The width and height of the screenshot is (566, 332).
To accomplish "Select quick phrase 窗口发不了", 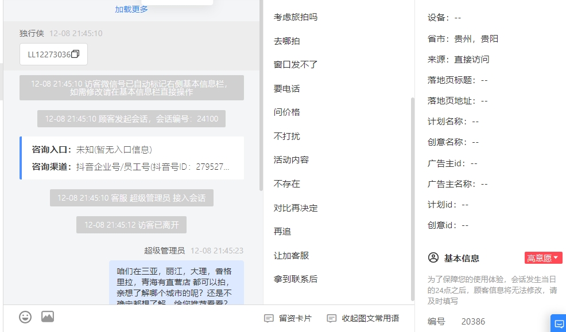I will pyautogui.click(x=296, y=65).
